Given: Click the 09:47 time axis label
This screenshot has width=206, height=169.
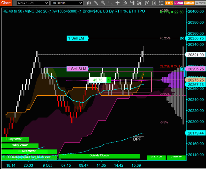Looking at the screenshot, I should coord(84,165).
